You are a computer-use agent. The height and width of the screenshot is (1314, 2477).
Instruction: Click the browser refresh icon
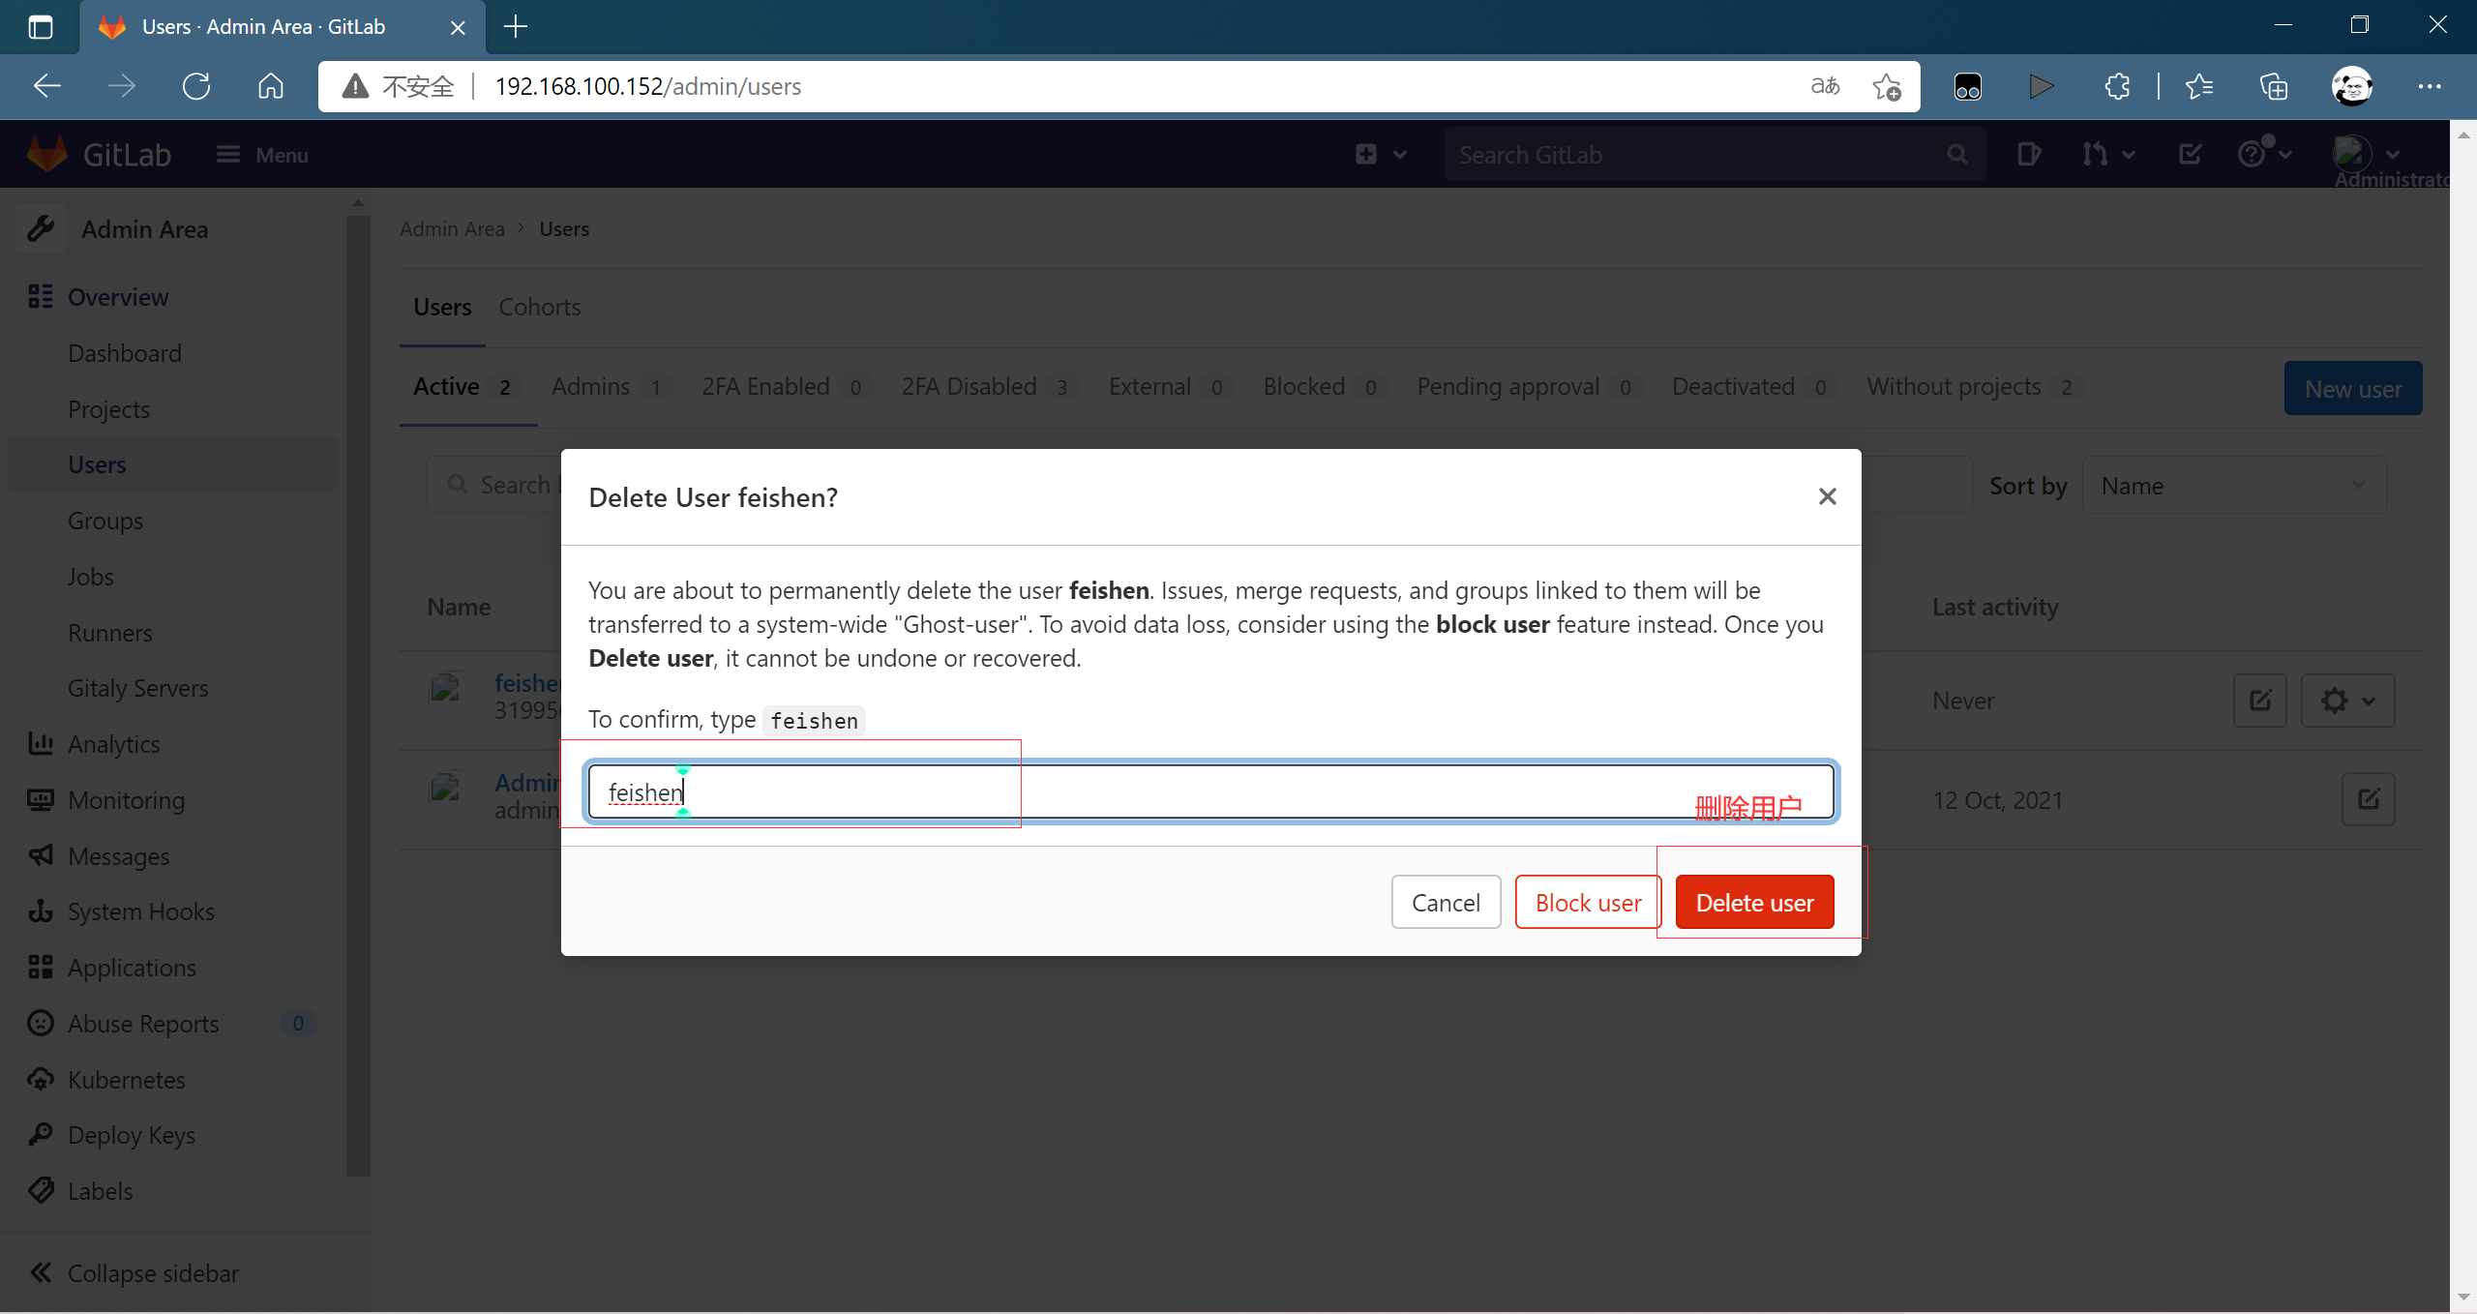coord(196,86)
